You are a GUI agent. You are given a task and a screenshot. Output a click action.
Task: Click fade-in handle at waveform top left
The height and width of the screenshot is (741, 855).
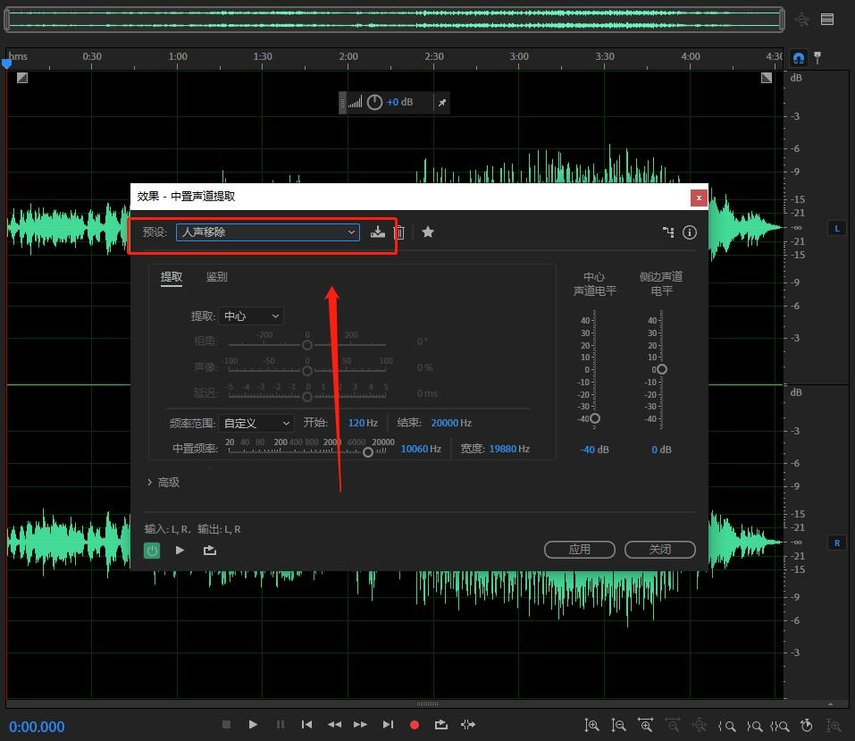21,78
